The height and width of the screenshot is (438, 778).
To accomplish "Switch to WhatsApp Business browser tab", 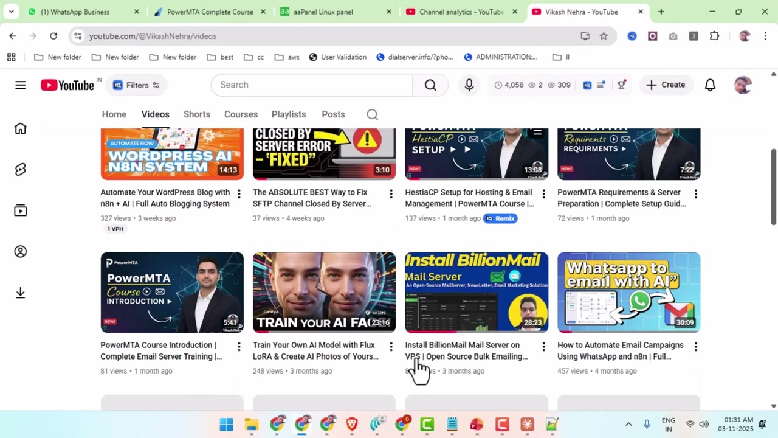I will [83, 12].
